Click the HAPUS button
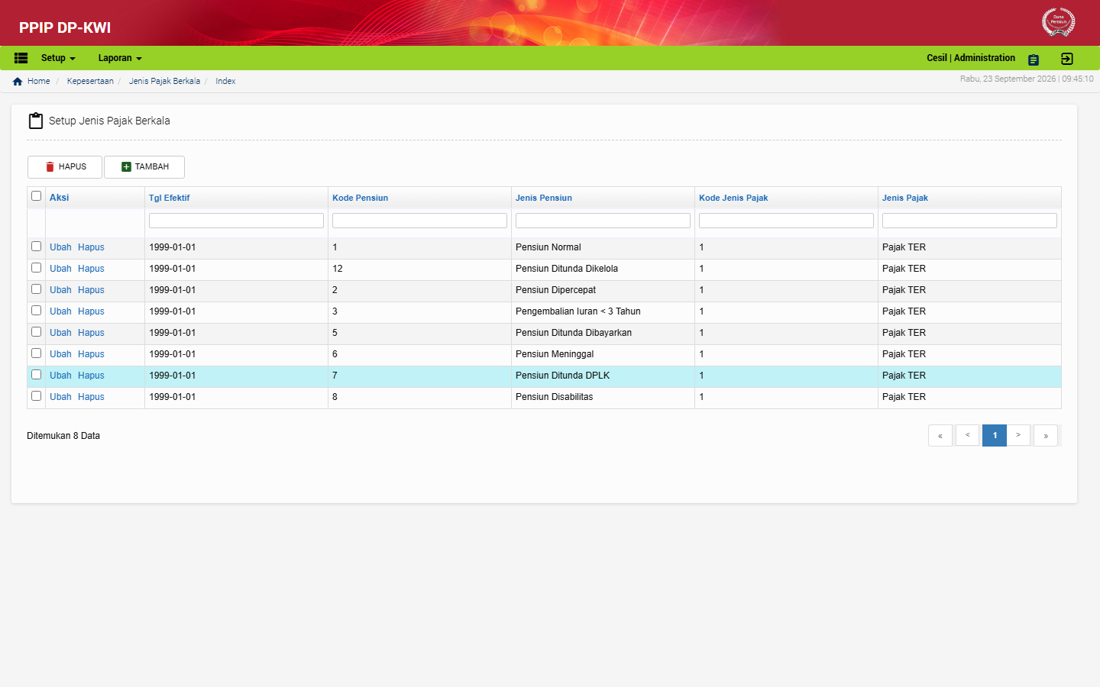Viewport: 1100px width, 687px height. click(x=65, y=167)
